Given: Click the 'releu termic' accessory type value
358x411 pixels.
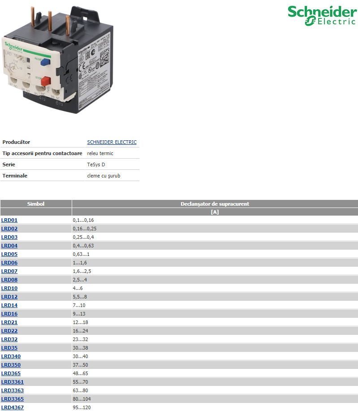Looking at the screenshot, I should [100, 153].
